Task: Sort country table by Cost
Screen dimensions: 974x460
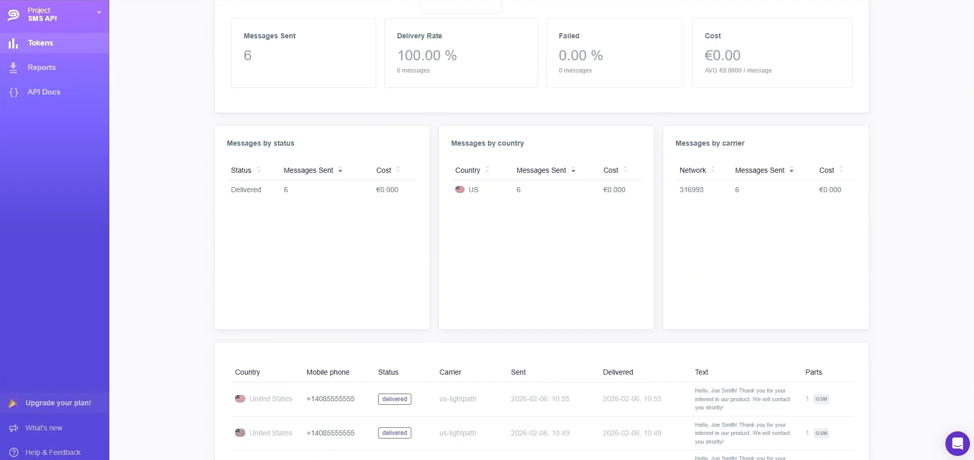Action: click(x=615, y=170)
